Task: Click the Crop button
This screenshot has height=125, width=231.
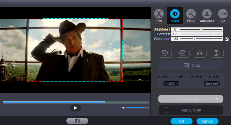Action: (191, 65)
